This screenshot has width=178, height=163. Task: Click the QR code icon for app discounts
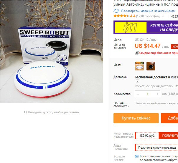click(136, 53)
